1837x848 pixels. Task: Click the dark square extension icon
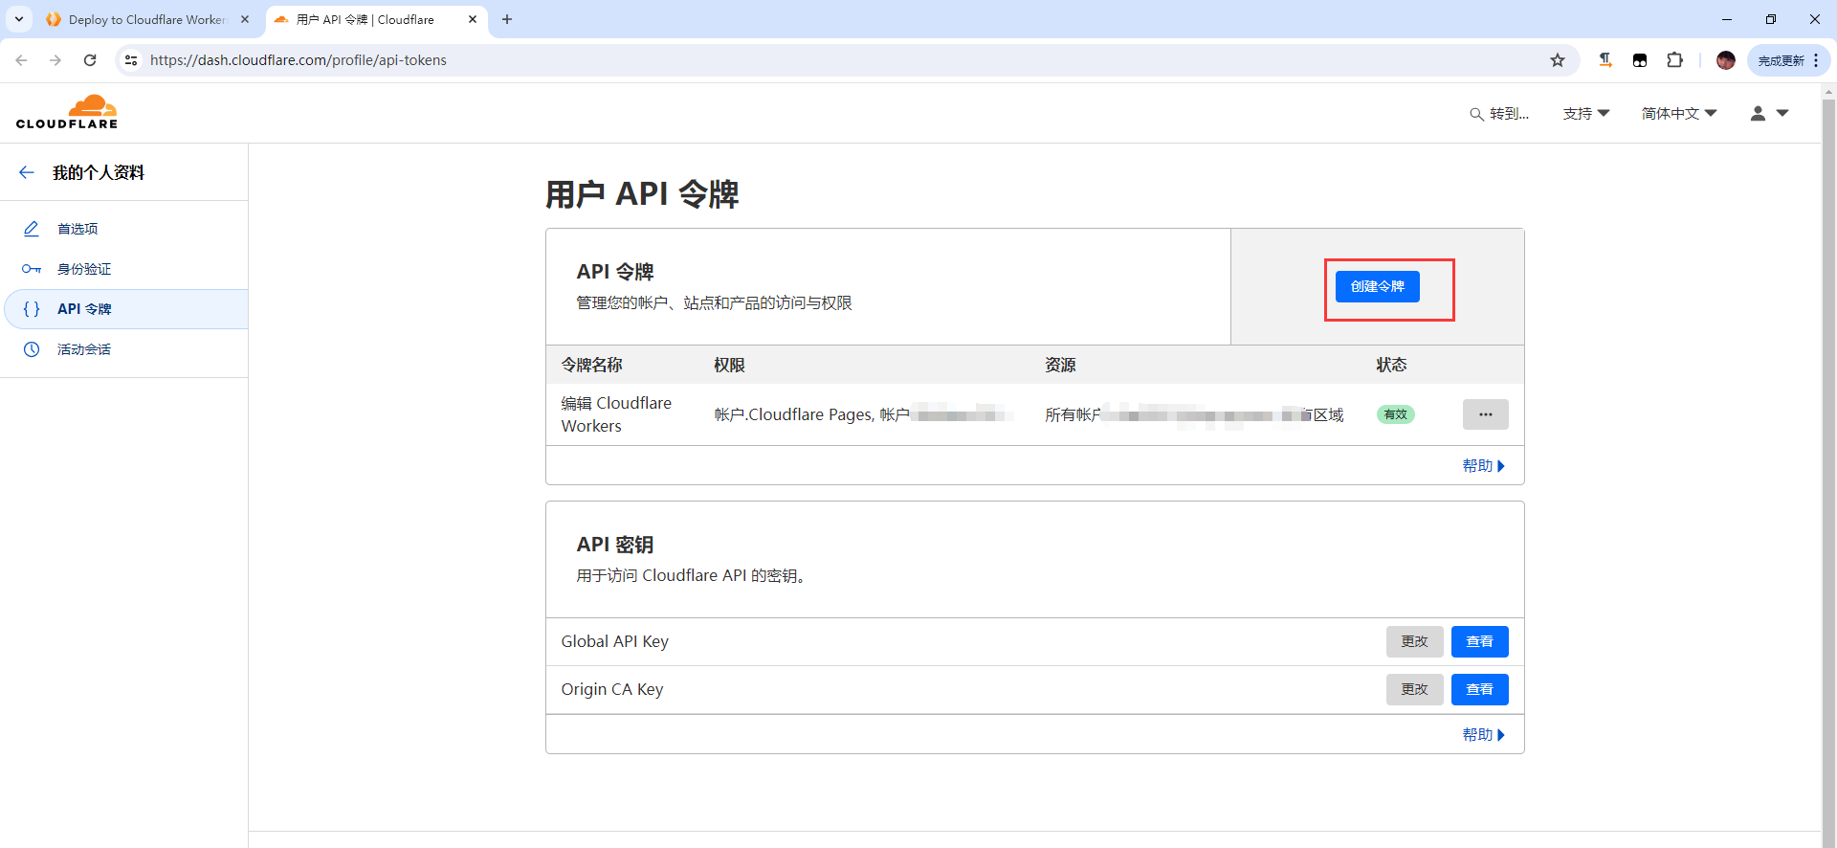[1640, 60]
